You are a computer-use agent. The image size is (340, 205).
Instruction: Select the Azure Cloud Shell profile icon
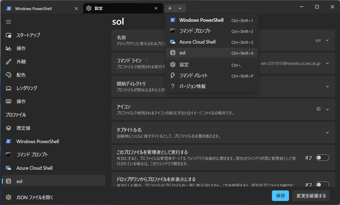click(9, 168)
